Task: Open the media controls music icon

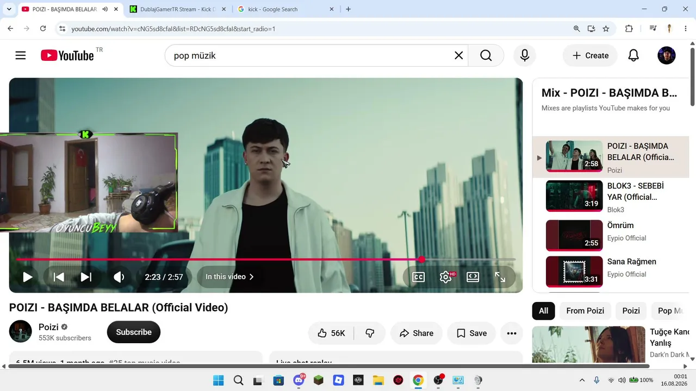Action: (x=653, y=29)
